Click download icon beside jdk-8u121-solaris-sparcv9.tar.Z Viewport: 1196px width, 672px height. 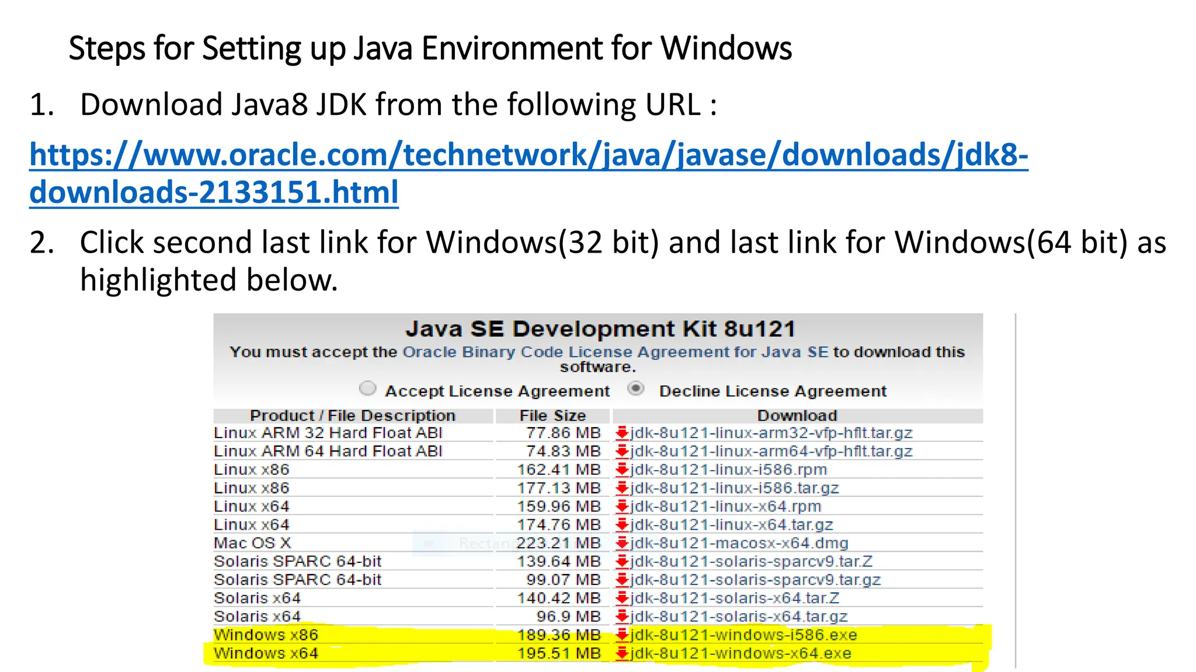[622, 561]
